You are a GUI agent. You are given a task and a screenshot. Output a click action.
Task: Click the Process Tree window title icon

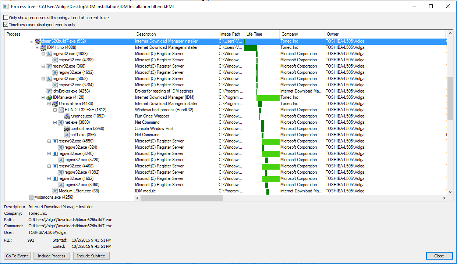pos(6,6)
